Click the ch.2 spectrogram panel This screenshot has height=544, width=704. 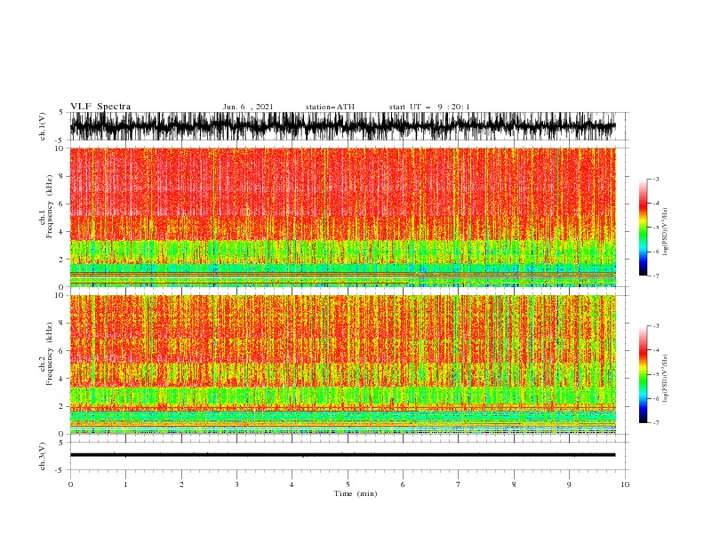click(x=342, y=364)
